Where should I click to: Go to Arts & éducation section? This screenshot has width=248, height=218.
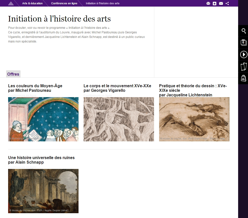click(x=32, y=3)
